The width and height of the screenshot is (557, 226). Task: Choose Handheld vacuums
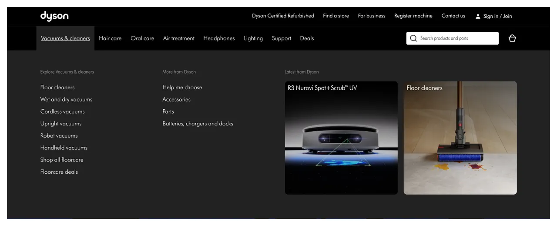point(64,148)
